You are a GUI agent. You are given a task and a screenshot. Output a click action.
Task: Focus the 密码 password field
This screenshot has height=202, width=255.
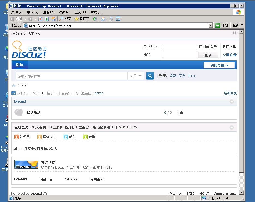pyautogui.click(x=179, y=55)
